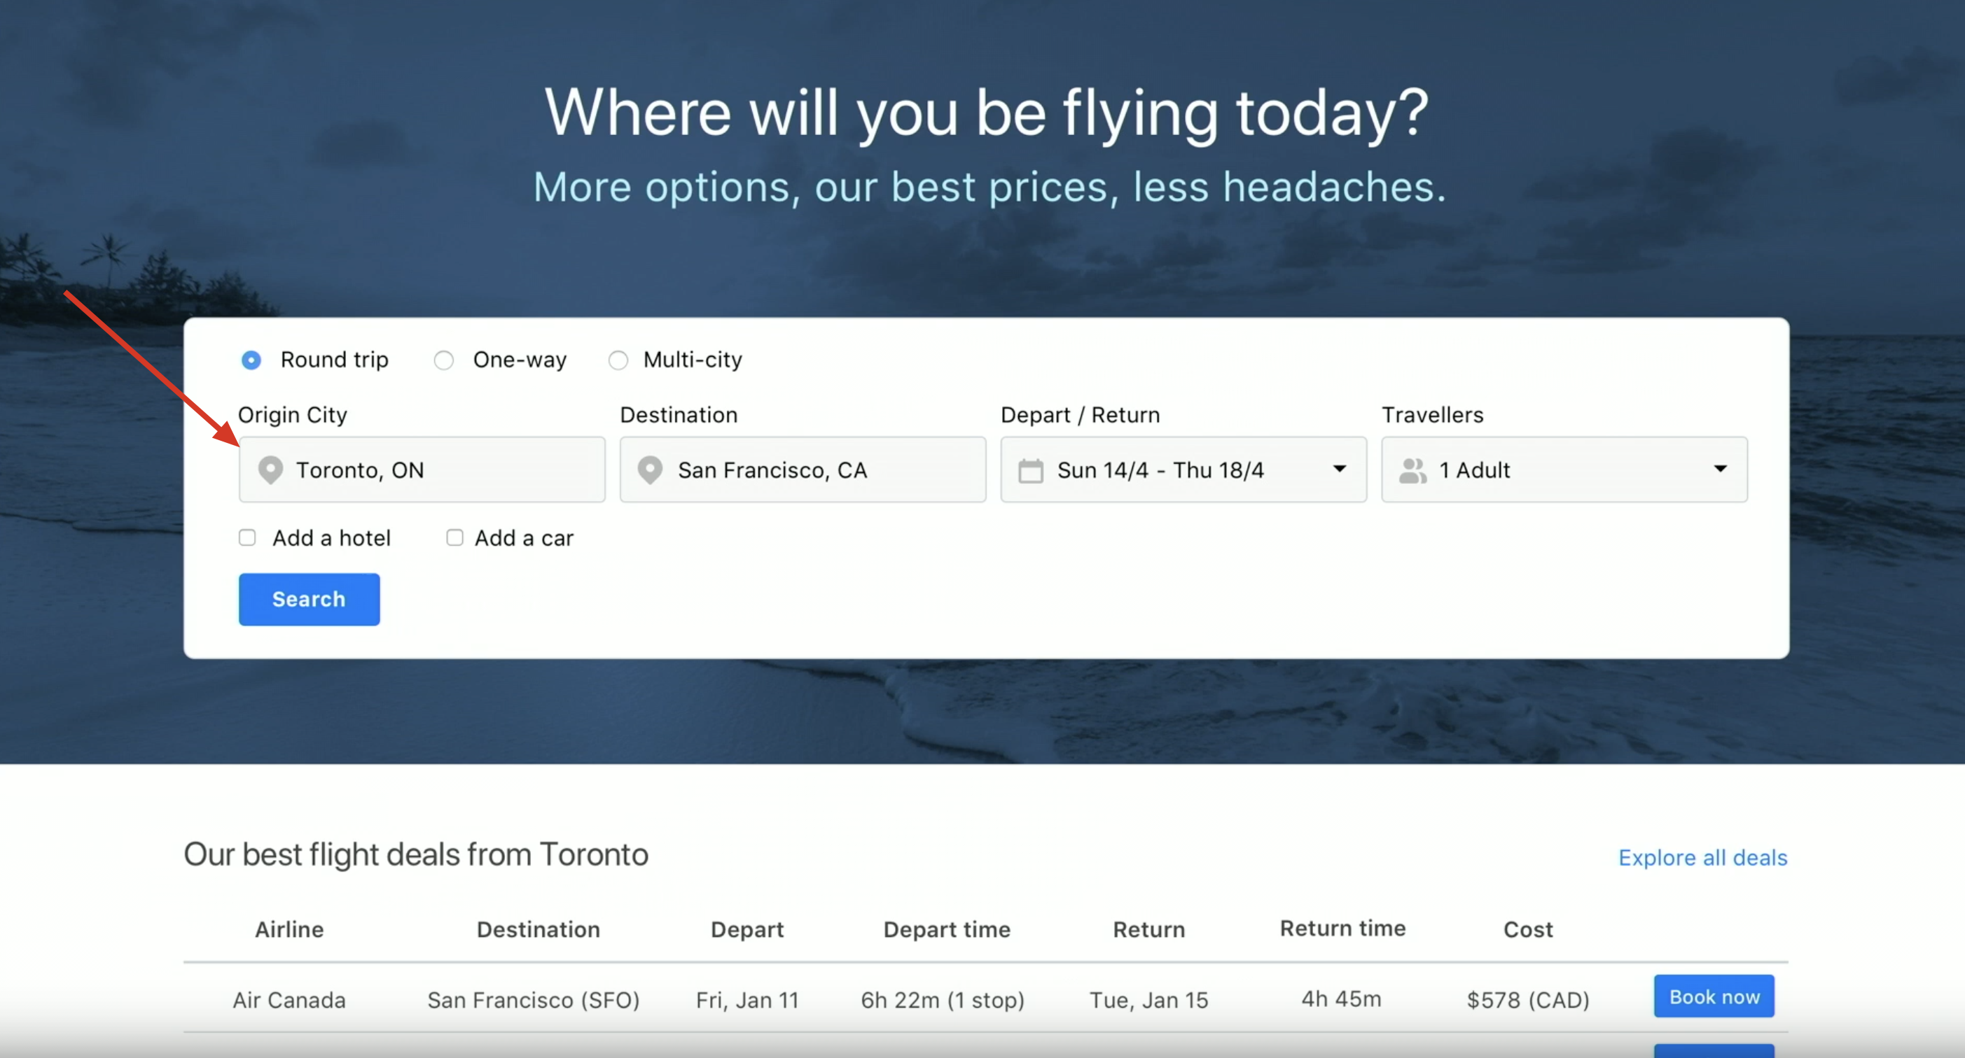The height and width of the screenshot is (1058, 1965).
Task: Expand the Depart / Return date dropdown arrow
Action: [1340, 469]
